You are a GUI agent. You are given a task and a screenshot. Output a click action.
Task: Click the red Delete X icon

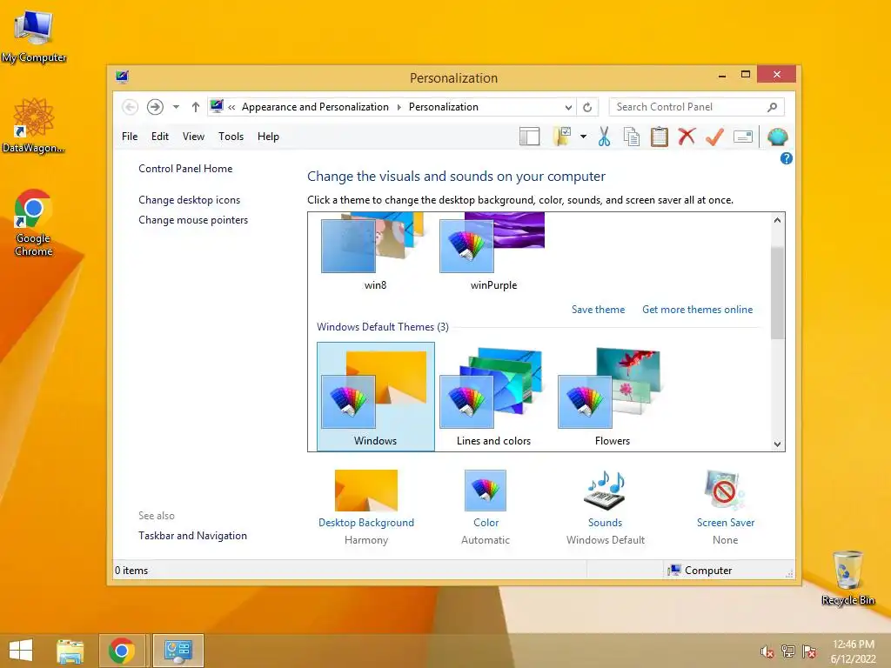coord(687,137)
